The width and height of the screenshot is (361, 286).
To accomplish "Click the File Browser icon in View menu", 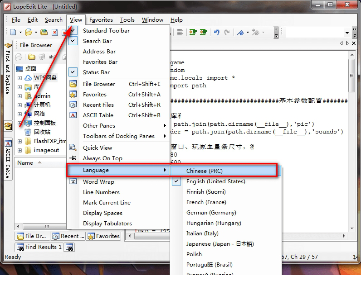I will 73,84.
